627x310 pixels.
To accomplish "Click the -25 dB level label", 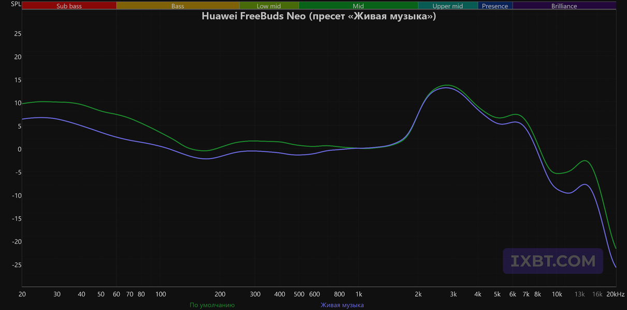I will tap(17, 265).
